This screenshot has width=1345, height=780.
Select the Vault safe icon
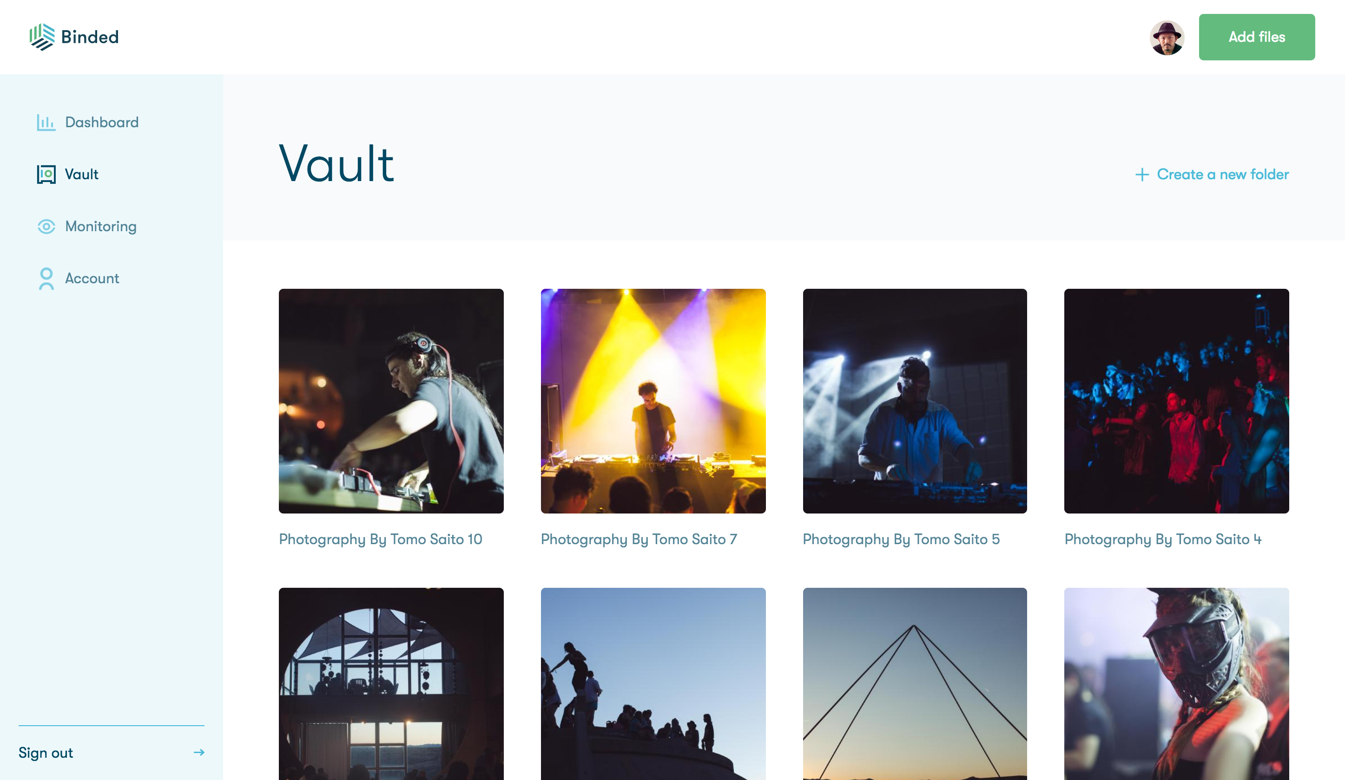[x=46, y=175]
